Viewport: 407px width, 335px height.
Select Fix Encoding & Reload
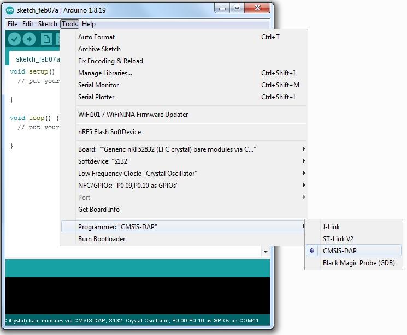184,61
